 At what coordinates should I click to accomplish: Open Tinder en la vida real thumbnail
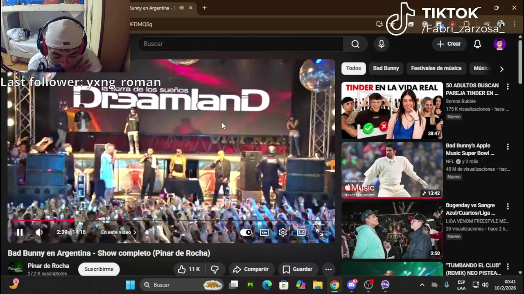(392, 110)
